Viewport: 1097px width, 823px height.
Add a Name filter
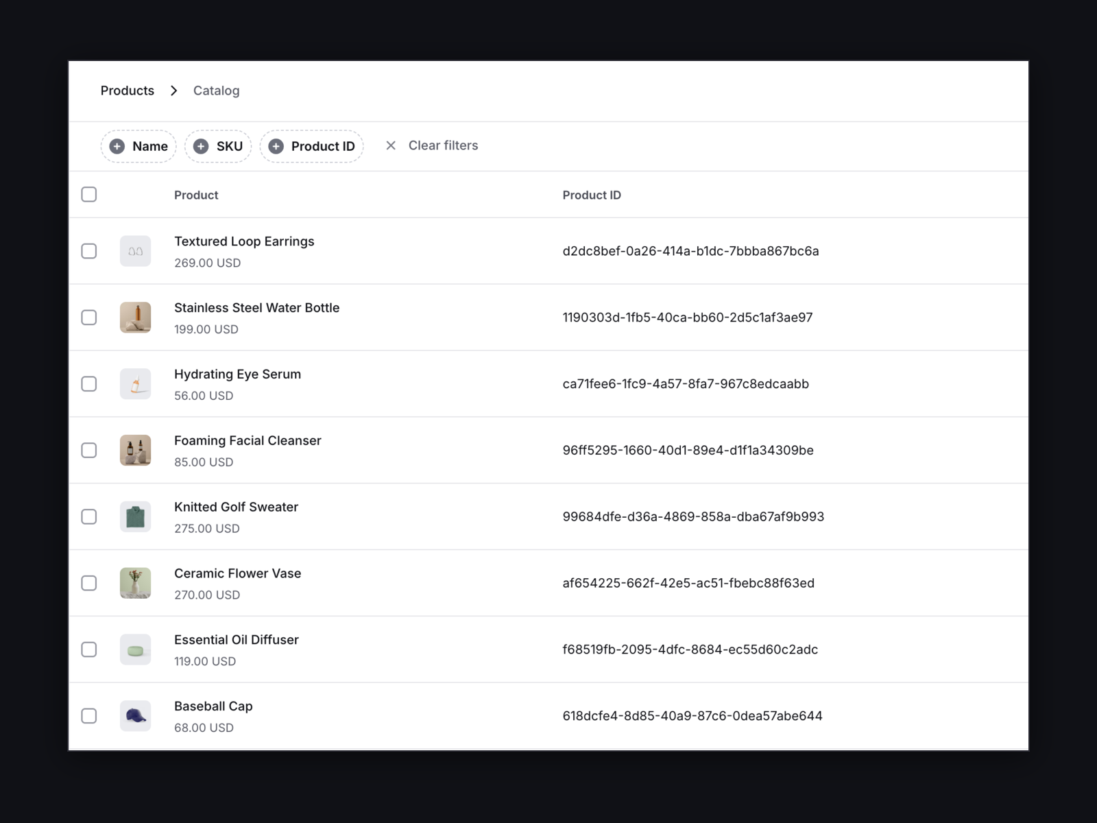point(138,146)
